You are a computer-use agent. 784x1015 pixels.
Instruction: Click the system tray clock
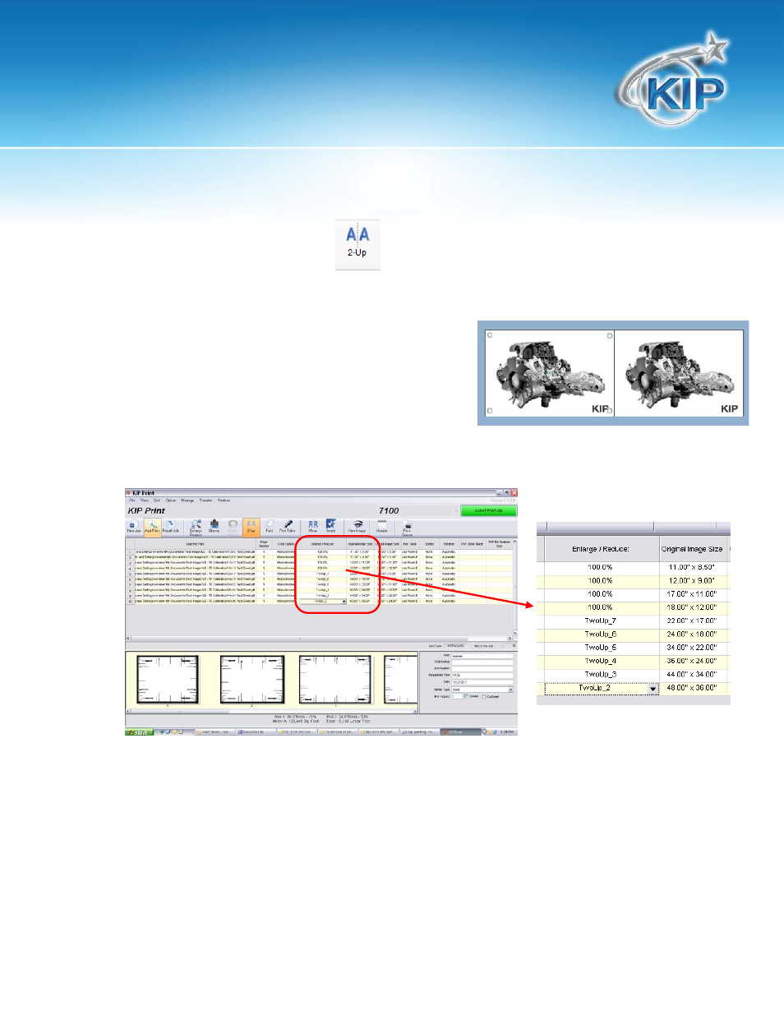[x=507, y=731]
